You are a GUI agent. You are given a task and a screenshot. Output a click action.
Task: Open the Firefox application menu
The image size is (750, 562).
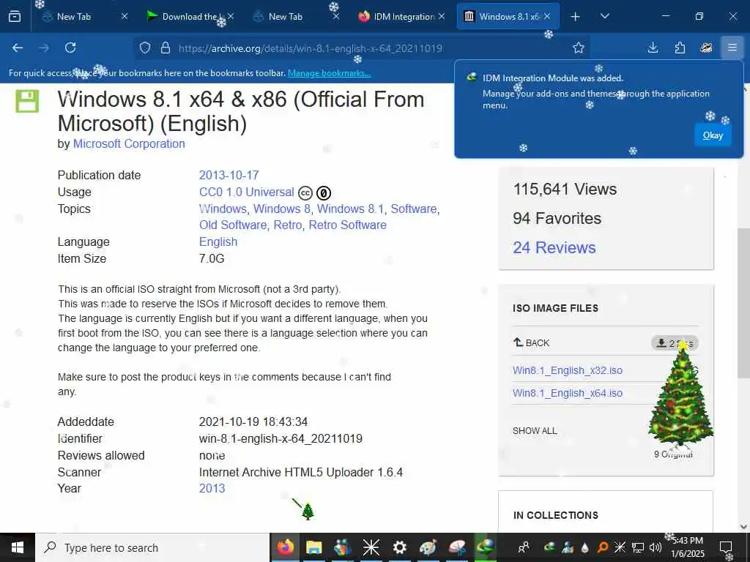pyautogui.click(x=732, y=48)
